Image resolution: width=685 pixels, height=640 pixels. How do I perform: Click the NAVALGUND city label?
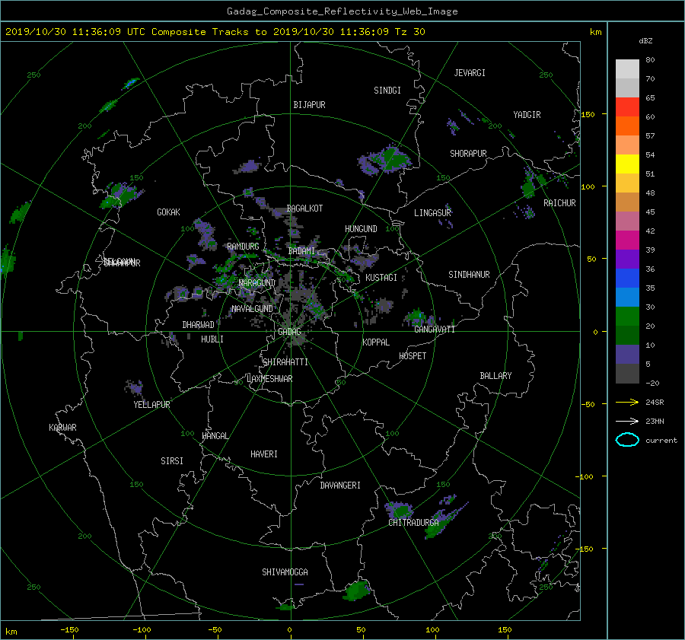point(252,309)
